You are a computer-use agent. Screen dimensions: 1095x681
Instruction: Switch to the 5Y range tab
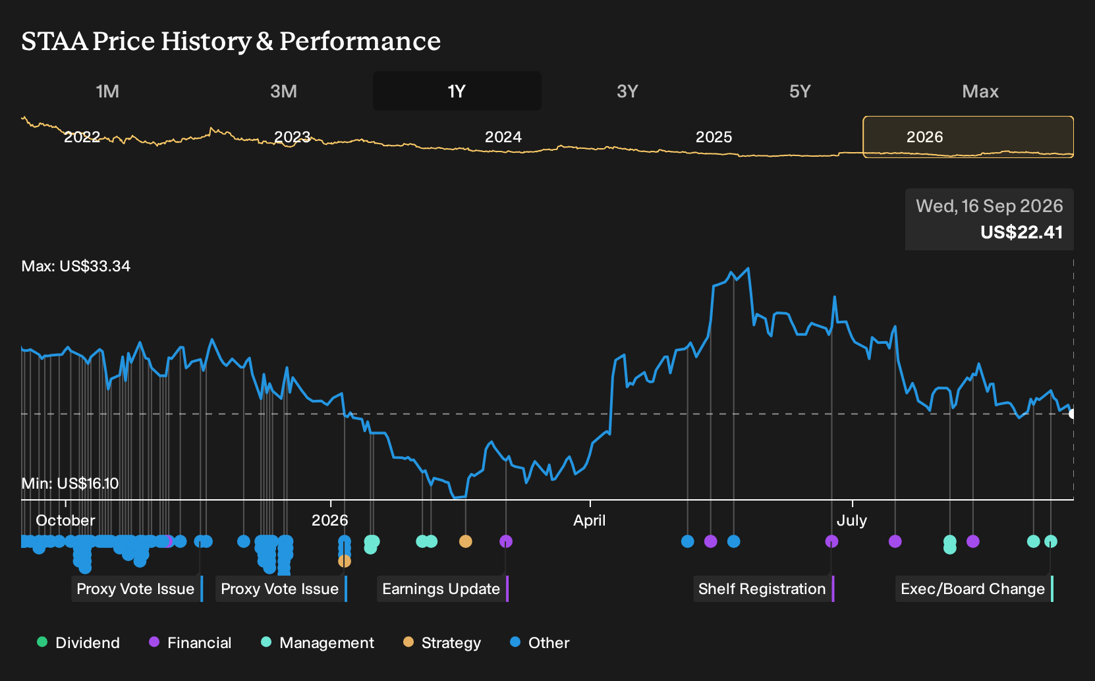[x=800, y=91]
